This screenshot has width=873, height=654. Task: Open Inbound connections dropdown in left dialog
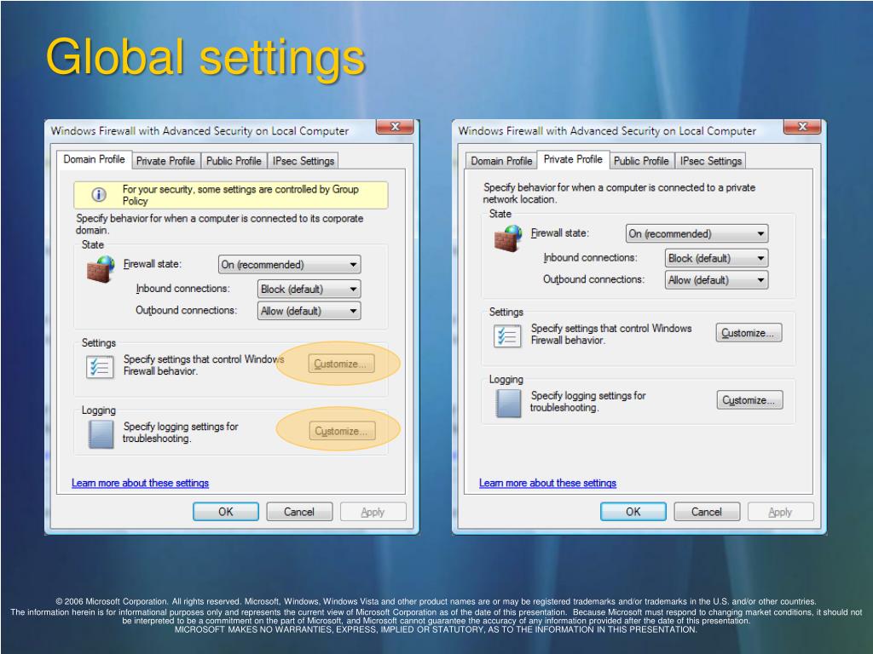tap(309, 289)
